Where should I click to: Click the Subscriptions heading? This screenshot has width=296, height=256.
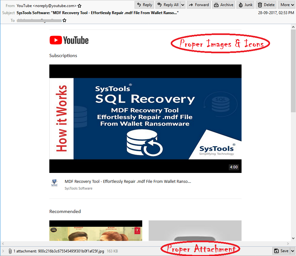point(63,55)
